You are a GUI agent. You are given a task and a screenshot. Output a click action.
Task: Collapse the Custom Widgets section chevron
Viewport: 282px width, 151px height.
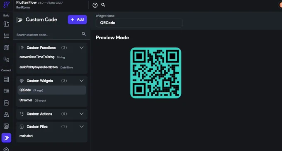pos(81,81)
